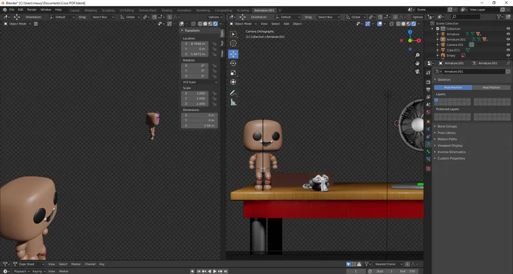Open Object Mode dropdown in right viewport
The width and height of the screenshot is (513, 274).
point(243,24)
